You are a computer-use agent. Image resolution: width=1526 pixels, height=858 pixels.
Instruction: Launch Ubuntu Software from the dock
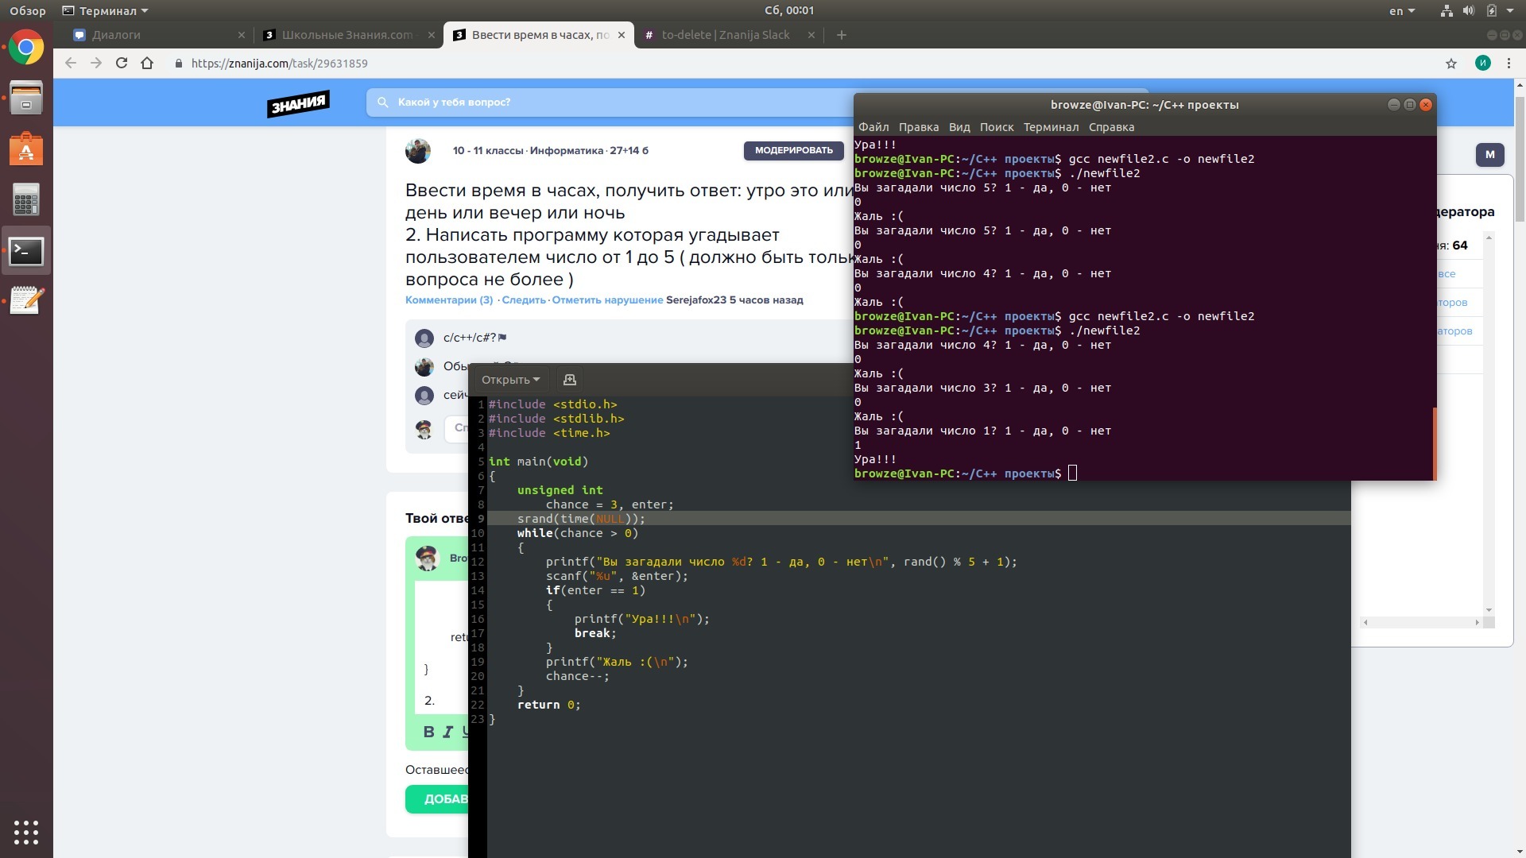coord(26,149)
